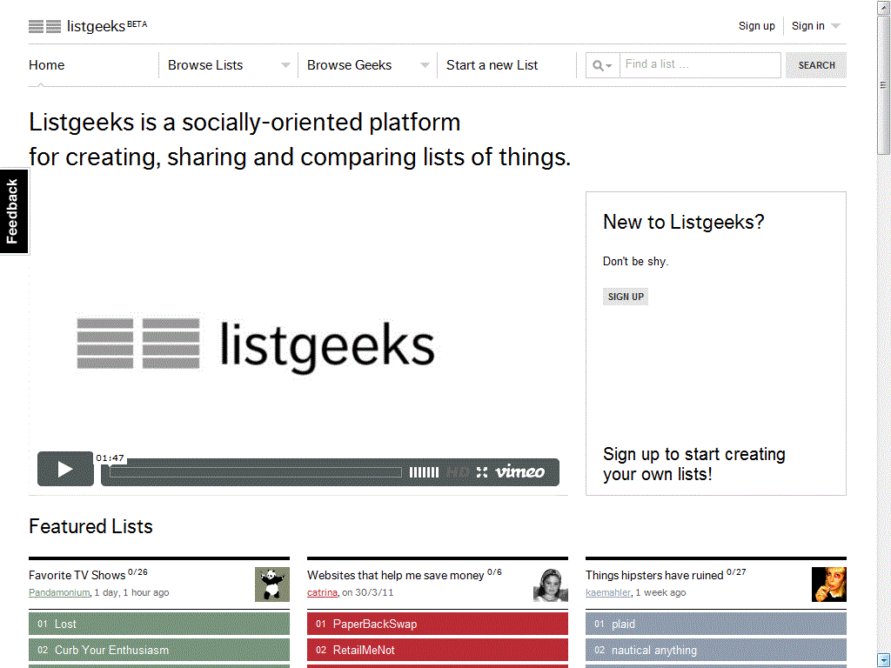The image size is (891, 668).
Task: Expand the Browse Lists dropdown arrow
Action: (285, 65)
